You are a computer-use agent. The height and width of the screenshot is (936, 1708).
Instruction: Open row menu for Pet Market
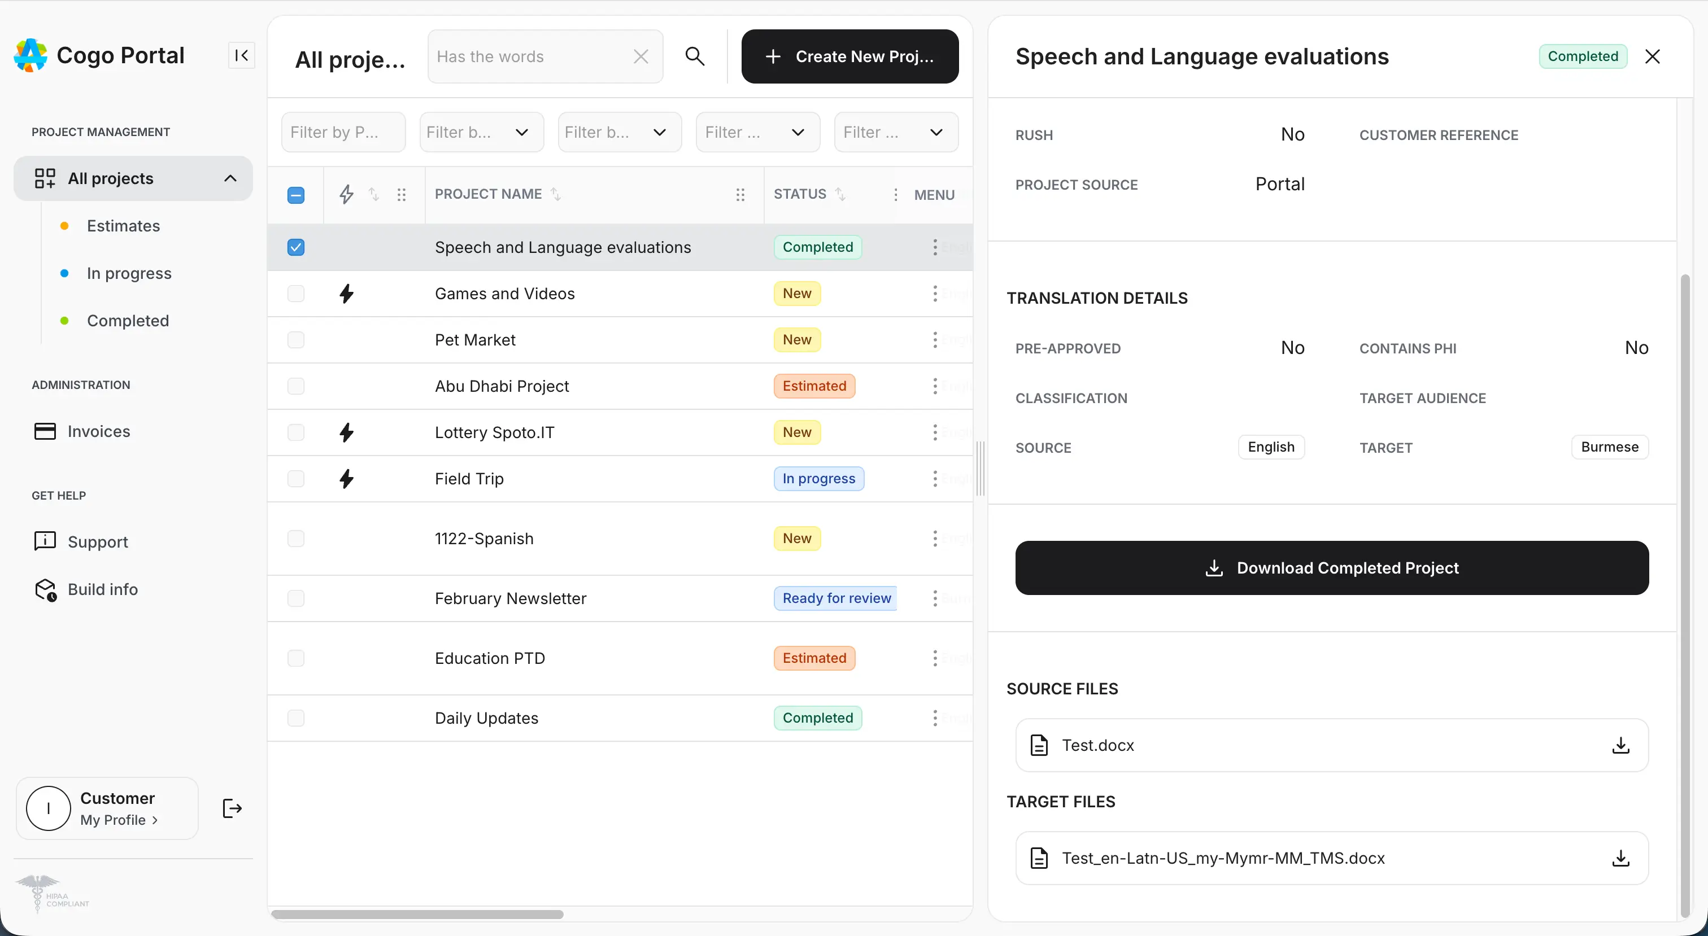pos(935,340)
